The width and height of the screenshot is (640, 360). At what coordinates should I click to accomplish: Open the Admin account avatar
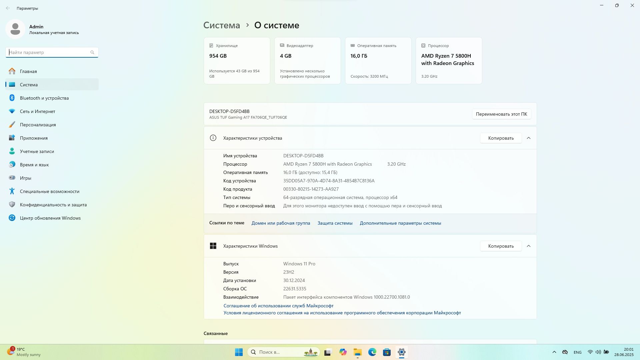15,29
